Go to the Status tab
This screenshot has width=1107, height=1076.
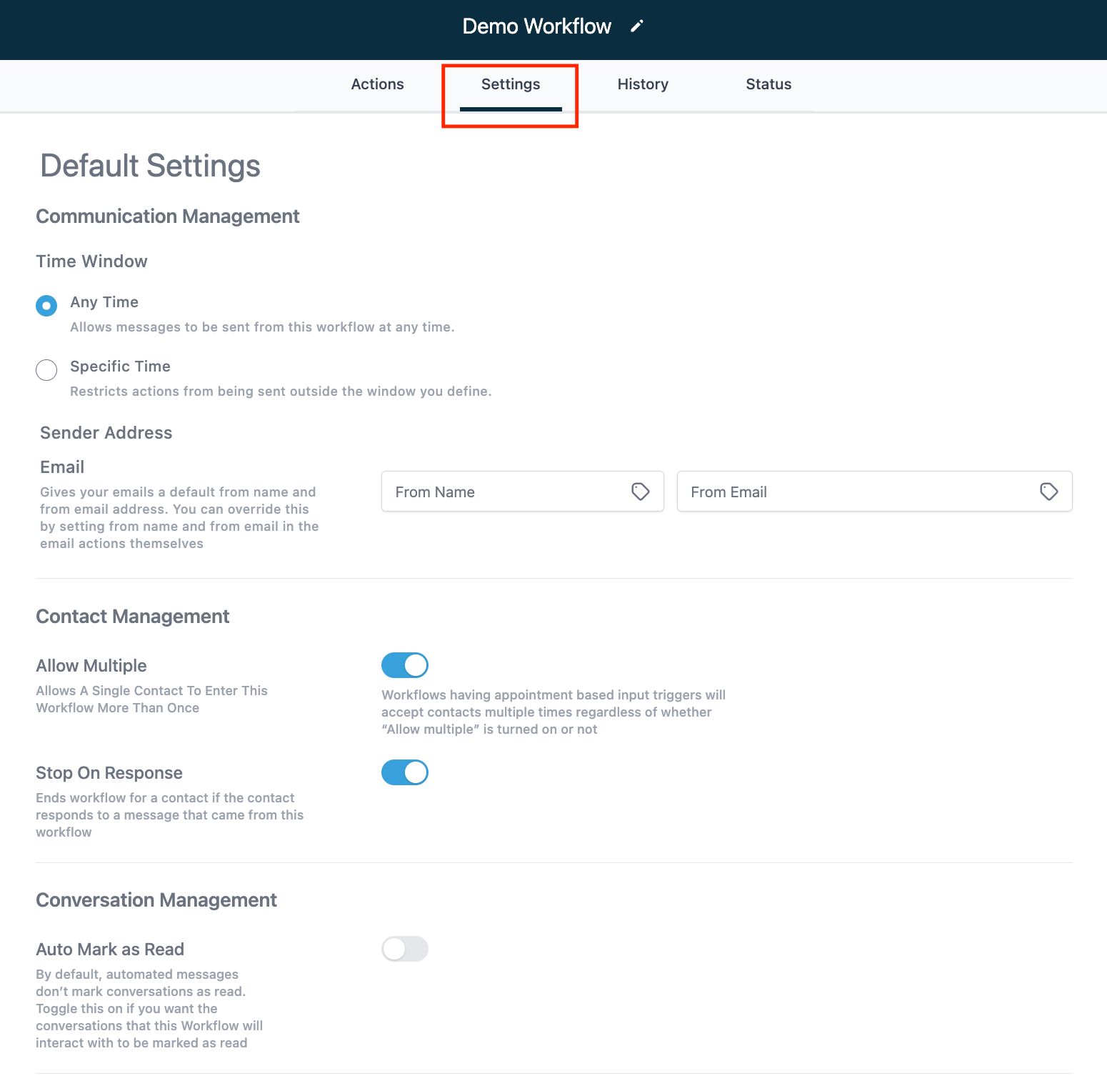pyautogui.click(x=768, y=84)
